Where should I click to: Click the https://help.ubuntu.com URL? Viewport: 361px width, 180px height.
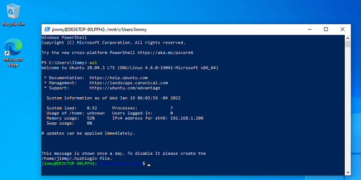[x=118, y=78]
